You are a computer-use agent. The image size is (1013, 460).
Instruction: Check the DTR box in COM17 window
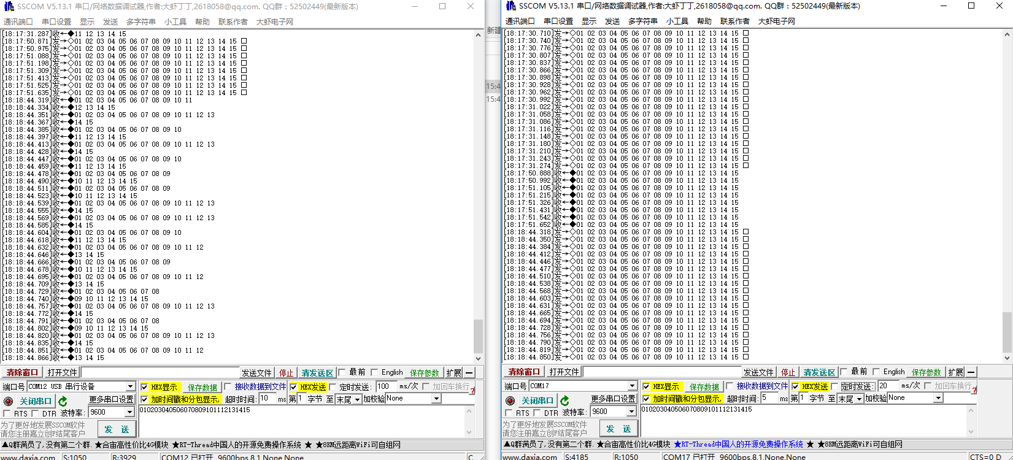537,413
